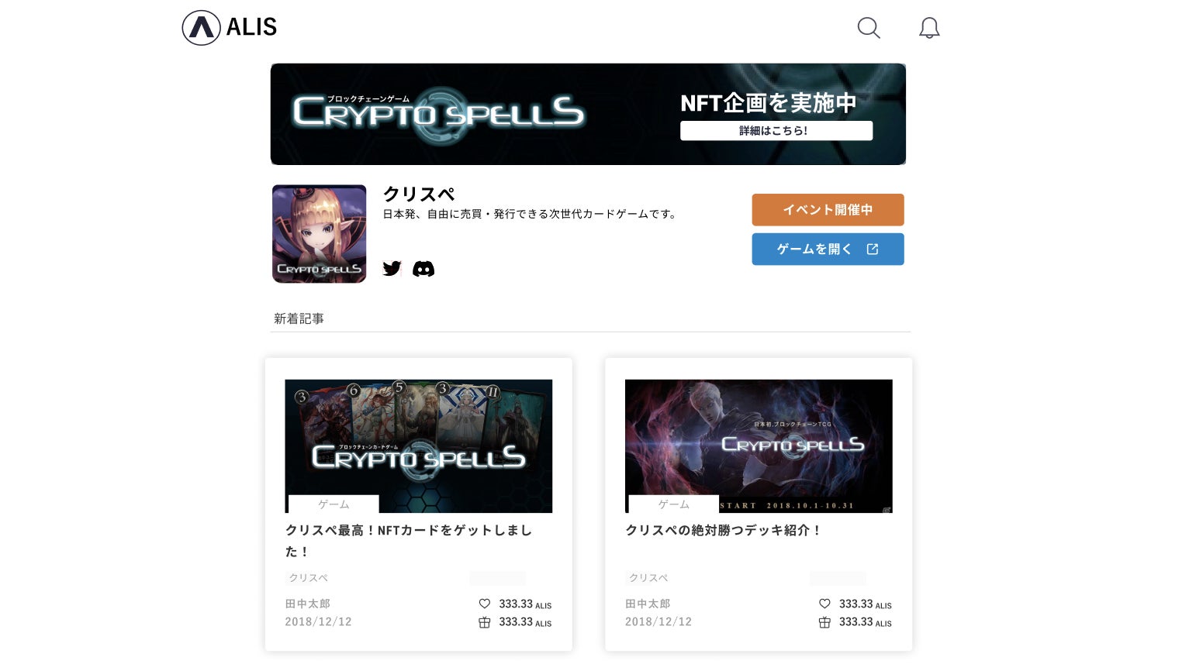Click the ALIS logo
Screen dimensions: 1196x671
pyautogui.click(x=230, y=28)
